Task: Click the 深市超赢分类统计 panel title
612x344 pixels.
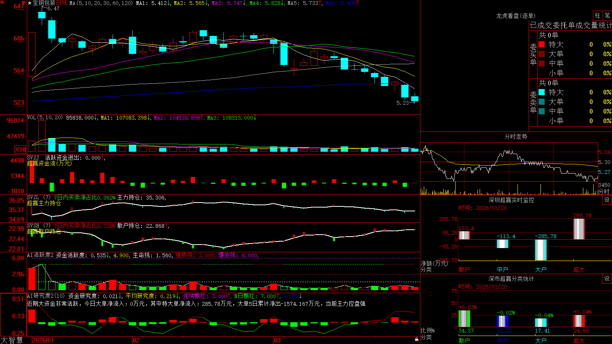Action: point(511,279)
